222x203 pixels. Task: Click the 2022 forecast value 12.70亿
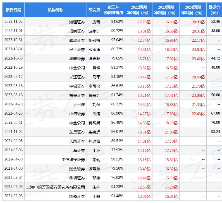[x=144, y=22]
